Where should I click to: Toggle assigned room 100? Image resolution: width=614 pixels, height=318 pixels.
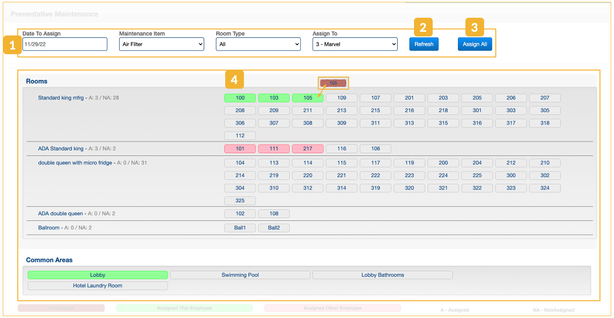pyautogui.click(x=240, y=98)
